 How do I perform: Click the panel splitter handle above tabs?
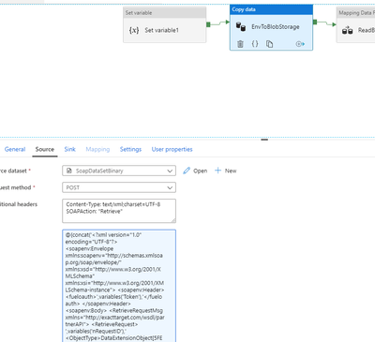click(264, 140)
